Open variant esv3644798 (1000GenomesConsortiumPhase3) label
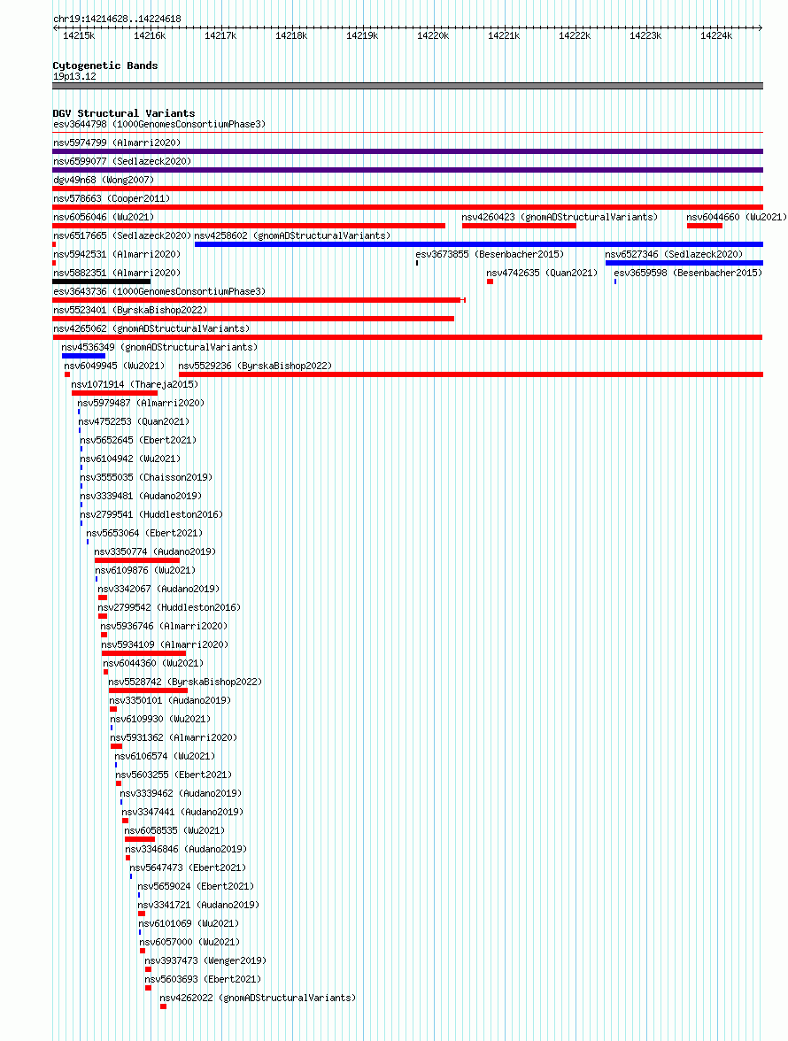The height and width of the screenshot is (1041, 788). (x=159, y=124)
